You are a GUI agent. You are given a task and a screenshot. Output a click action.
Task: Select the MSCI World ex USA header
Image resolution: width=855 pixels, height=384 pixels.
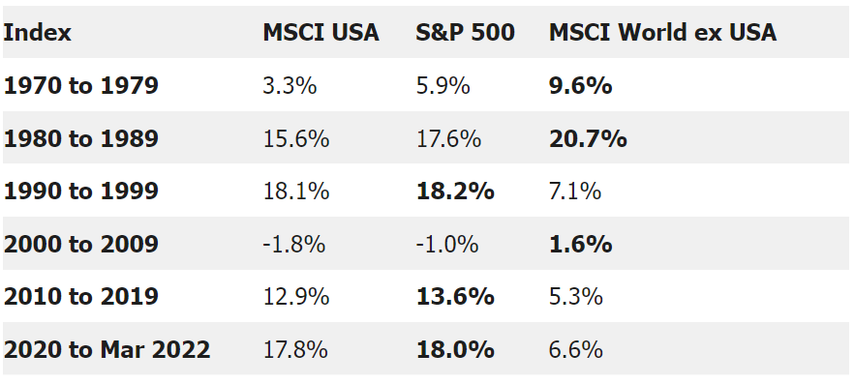click(662, 33)
